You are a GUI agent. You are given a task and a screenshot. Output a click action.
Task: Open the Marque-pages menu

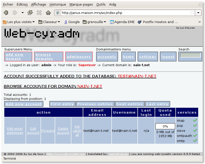click(x=81, y=4)
